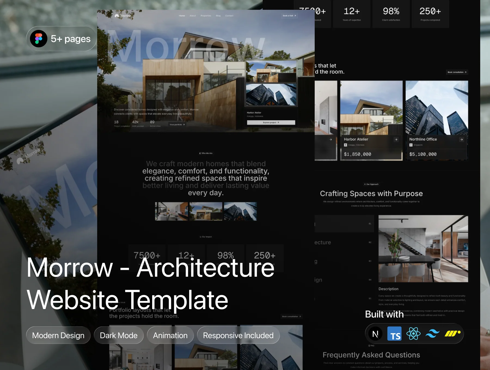The height and width of the screenshot is (370, 490).
Task: Click the Morrow logo in the navbar
Action: [123, 16]
